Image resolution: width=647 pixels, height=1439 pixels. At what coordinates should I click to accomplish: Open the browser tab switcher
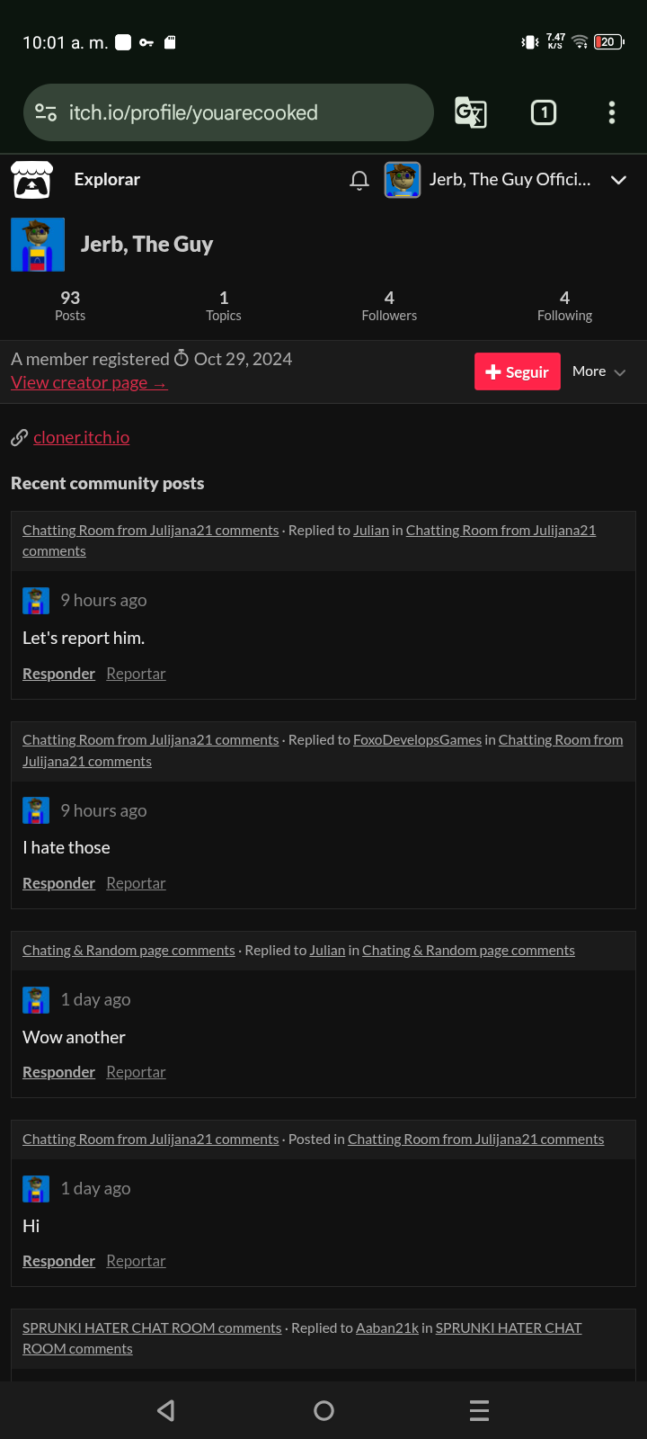544,112
